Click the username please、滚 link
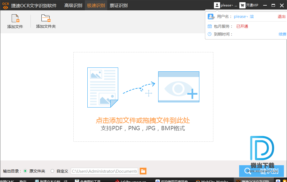Viewport: 287px width, 182px height. point(244,17)
